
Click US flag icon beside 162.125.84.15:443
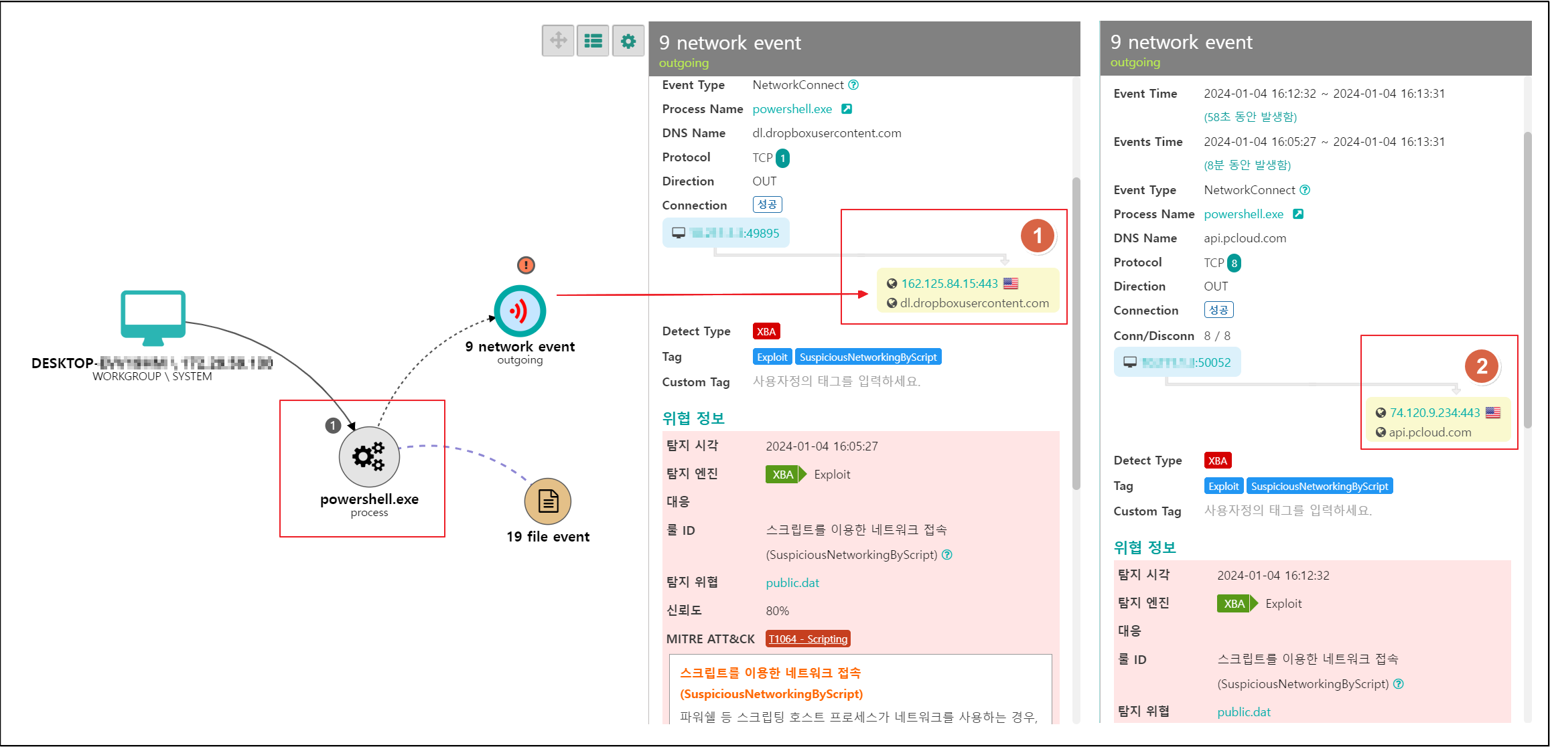1011,284
